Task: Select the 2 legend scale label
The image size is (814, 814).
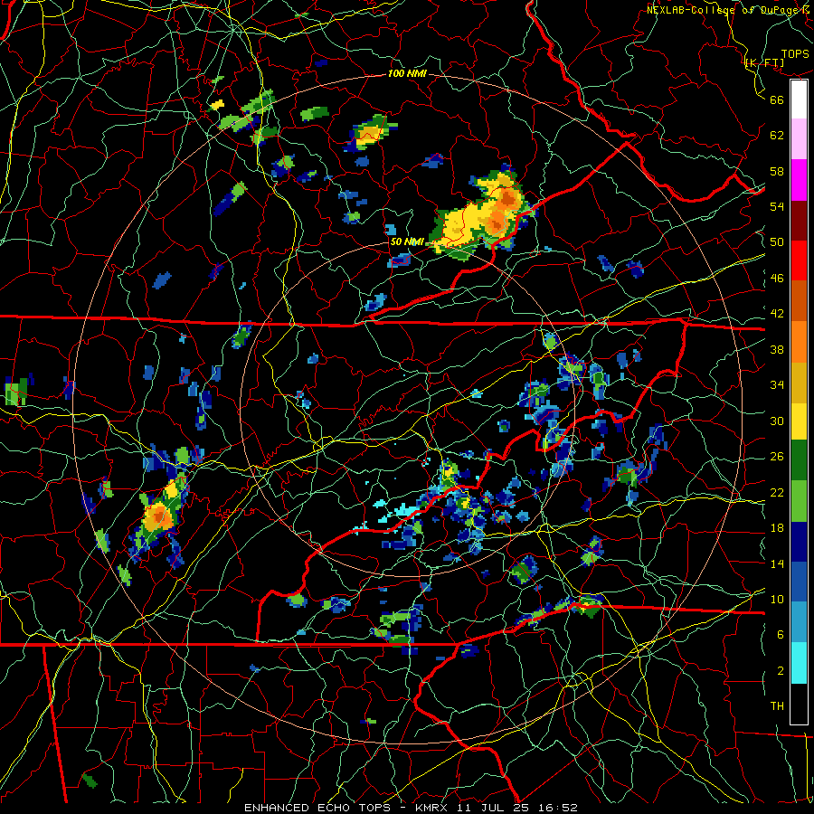Action: [781, 671]
